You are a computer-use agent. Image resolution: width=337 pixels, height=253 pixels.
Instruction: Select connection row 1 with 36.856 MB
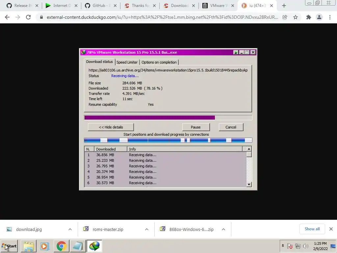coord(165,155)
